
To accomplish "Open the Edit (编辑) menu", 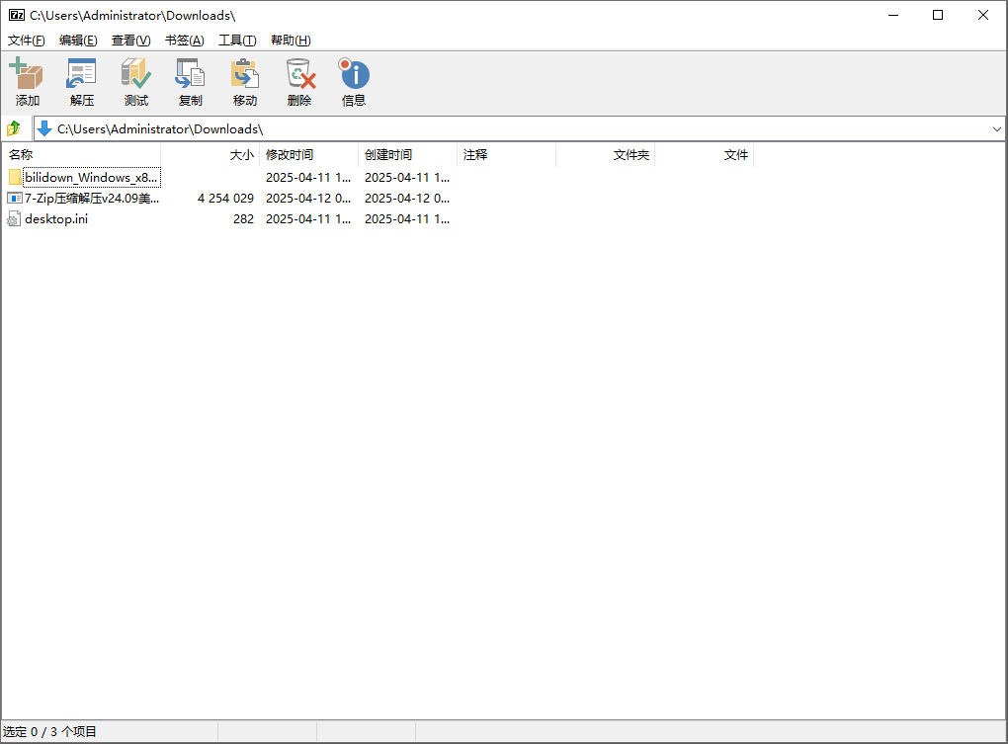I will point(78,41).
